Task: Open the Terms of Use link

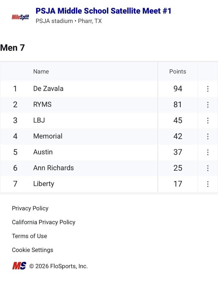Action: point(29,236)
